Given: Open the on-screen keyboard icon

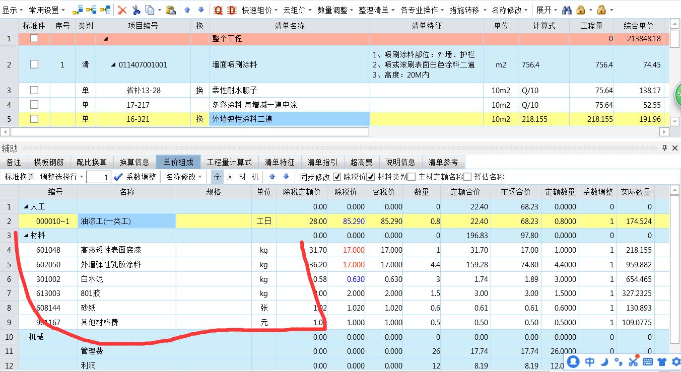Looking at the screenshot, I should pos(648,361).
